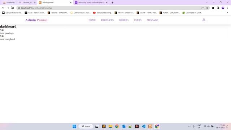Open a new browser tab
Viewport: 231px width, 130px height.
112,3
